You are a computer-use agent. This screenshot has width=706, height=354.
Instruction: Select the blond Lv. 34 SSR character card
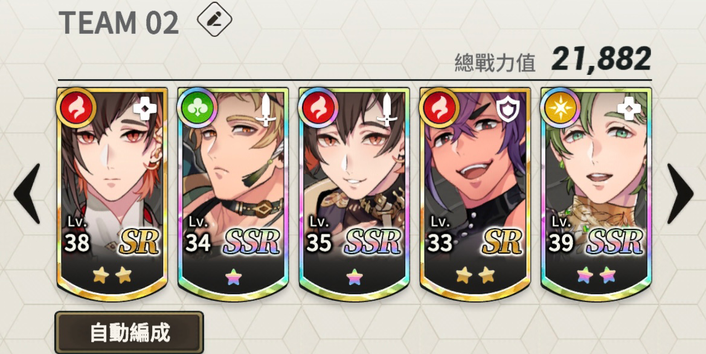[233, 194]
